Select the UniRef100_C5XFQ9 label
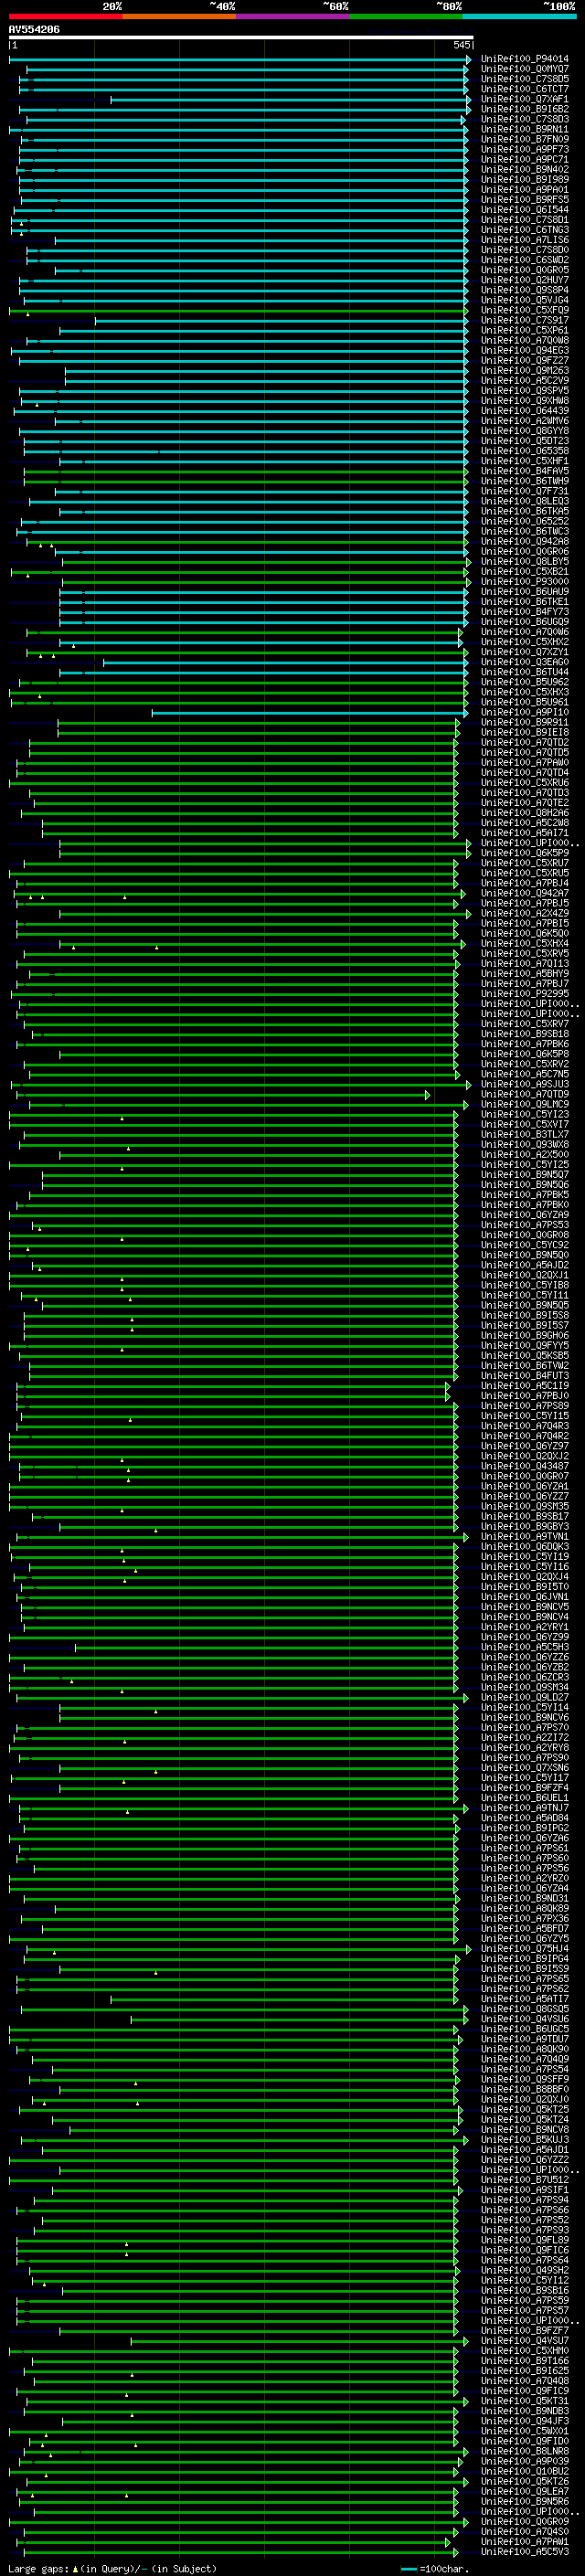 point(525,310)
